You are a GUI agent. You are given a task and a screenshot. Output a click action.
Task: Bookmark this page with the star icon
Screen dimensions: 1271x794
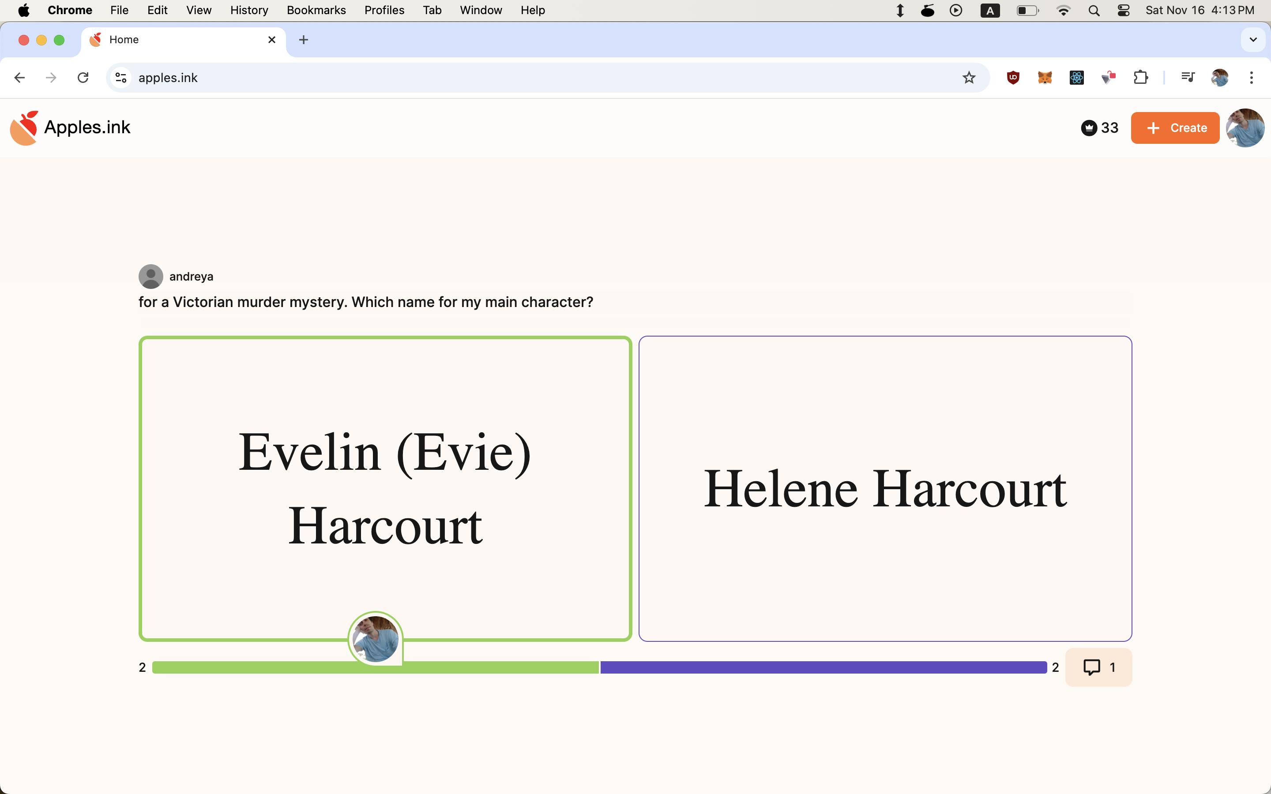[969, 78]
